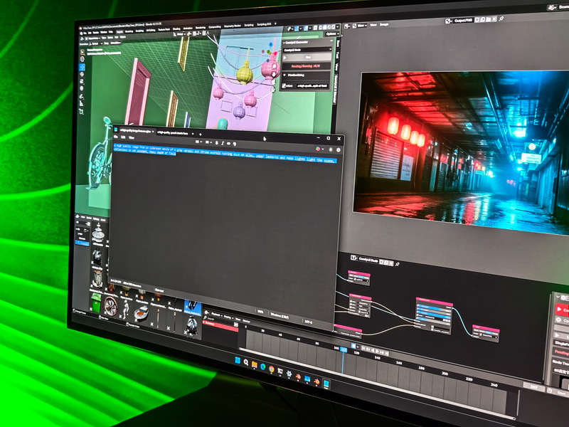
Task: Open the image browse icon beside Output.PNG
Action: pos(448,21)
